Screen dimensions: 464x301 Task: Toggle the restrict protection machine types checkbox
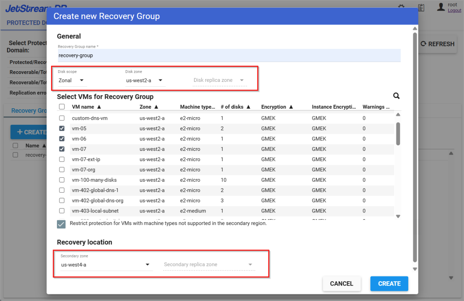[61, 224]
